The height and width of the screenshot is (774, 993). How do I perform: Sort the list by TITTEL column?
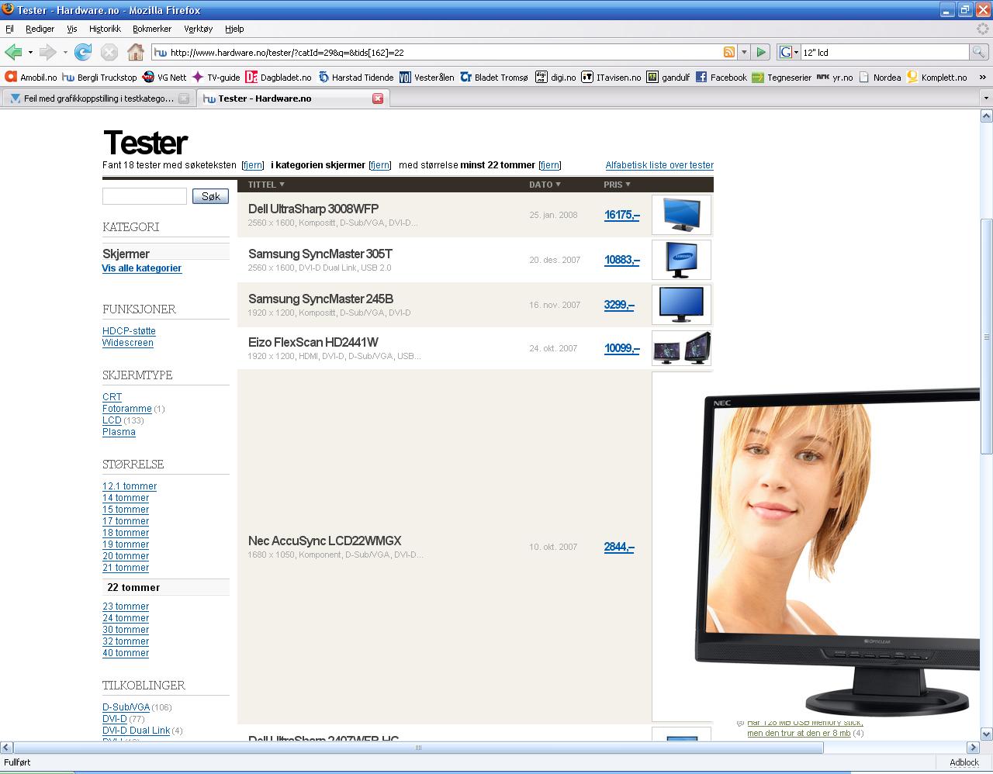pyautogui.click(x=266, y=185)
